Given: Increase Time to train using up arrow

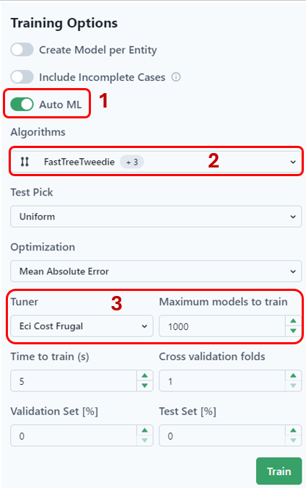Looking at the screenshot, I should tap(144, 375).
